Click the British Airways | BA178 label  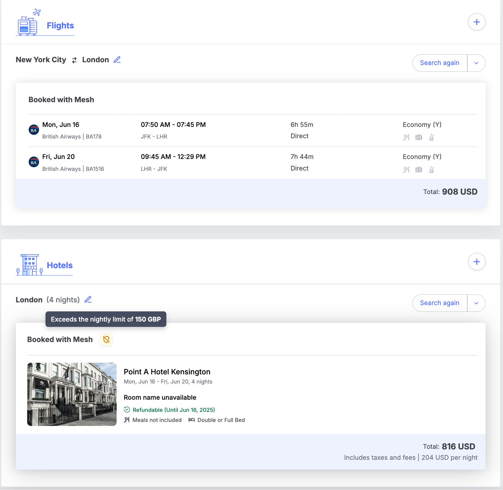pos(72,137)
